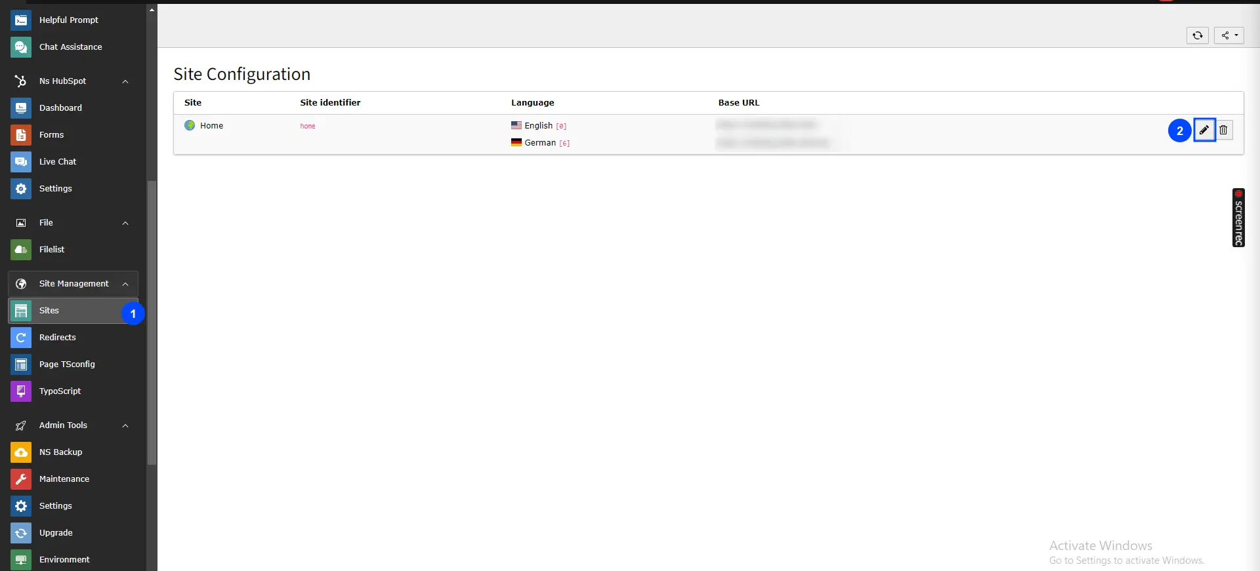
Task: Click the Admin Tools rocket icon
Action: tap(21, 425)
